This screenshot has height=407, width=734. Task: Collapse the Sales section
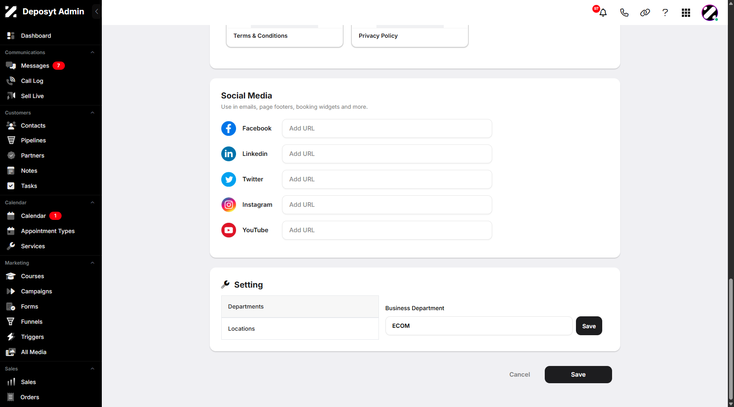click(92, 369)
